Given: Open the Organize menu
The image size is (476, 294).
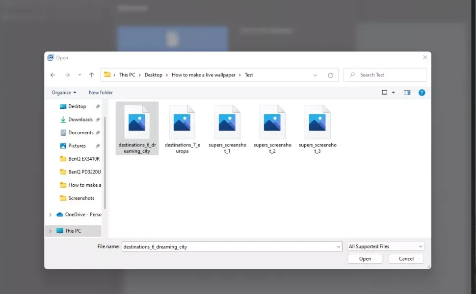Looking at the screenshot, I should click(x=64, y=93).
